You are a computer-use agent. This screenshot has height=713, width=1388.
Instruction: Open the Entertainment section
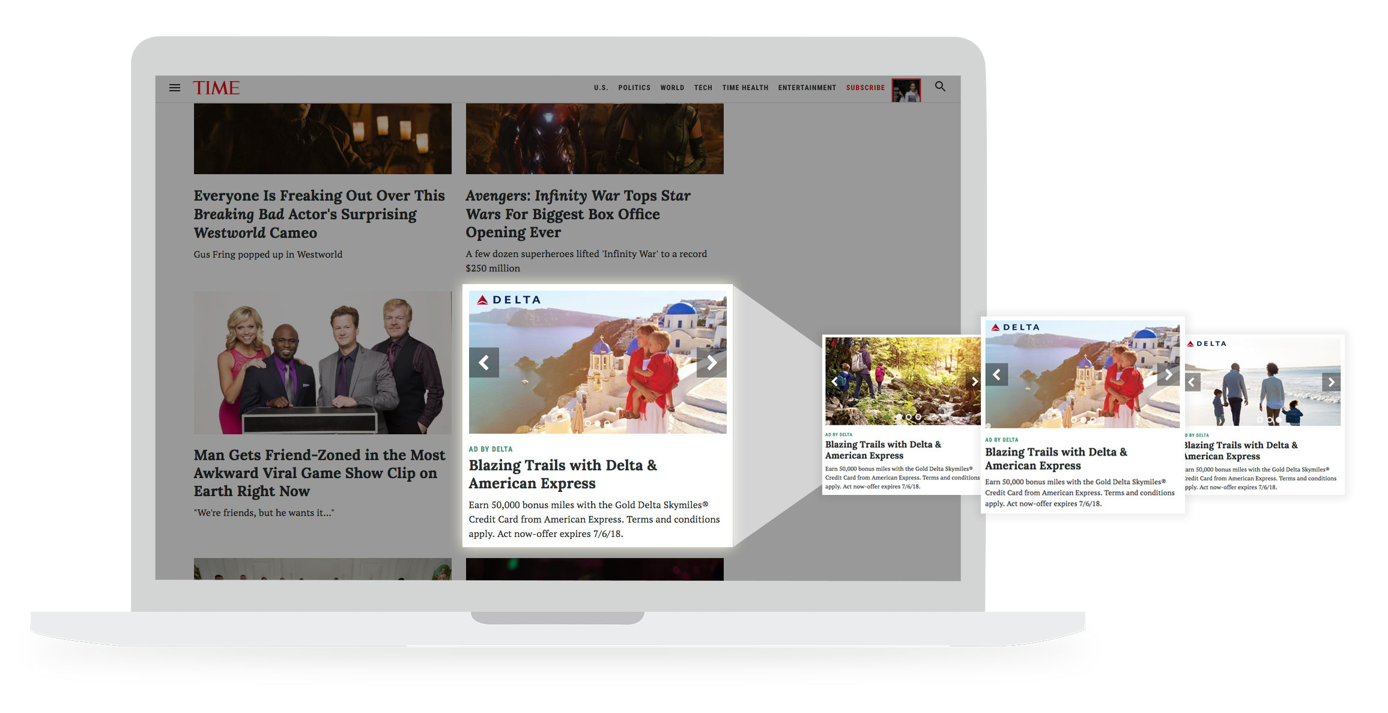(x=807, y=88)
